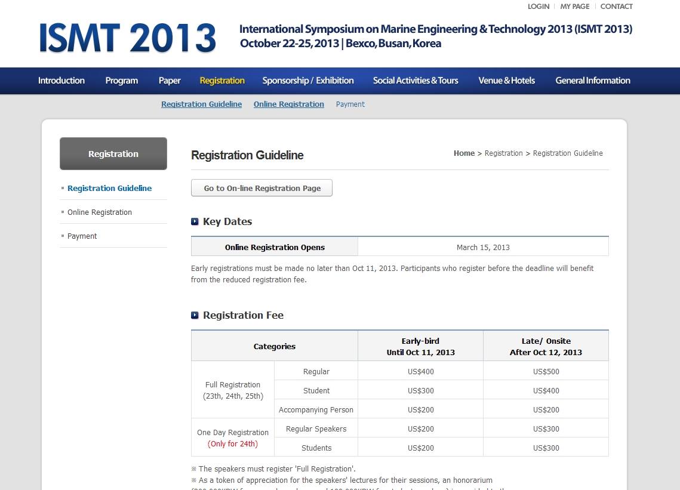Click Student early-bird fee US$300

click(x=421, y=391)
